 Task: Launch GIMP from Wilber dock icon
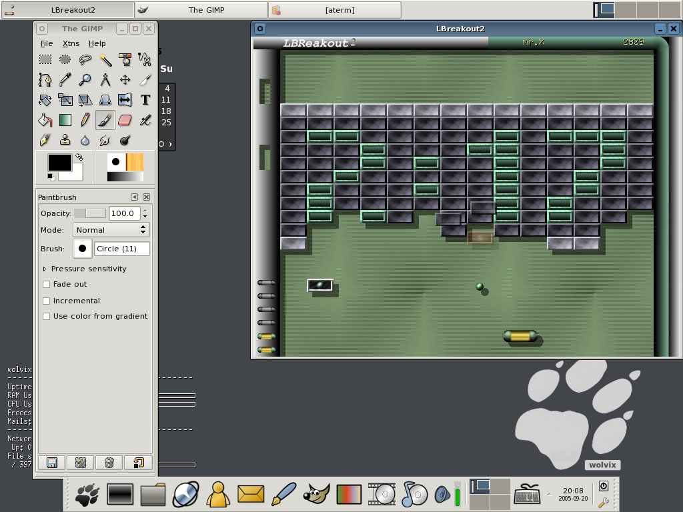[316, 495]
